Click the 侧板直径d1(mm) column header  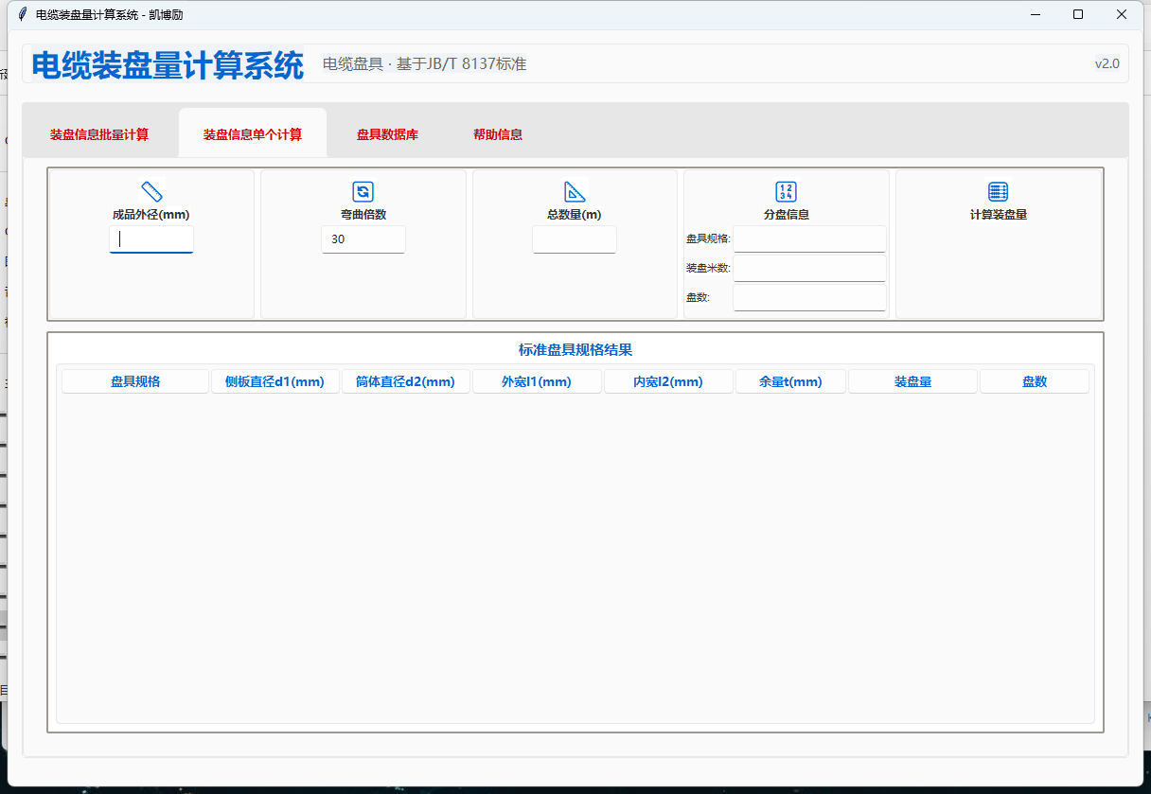(x=274, y=381)
